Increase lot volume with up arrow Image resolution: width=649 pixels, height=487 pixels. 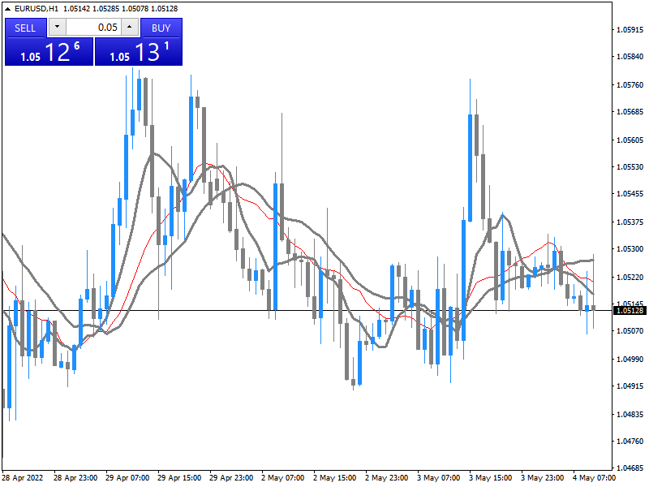(129, 28)
